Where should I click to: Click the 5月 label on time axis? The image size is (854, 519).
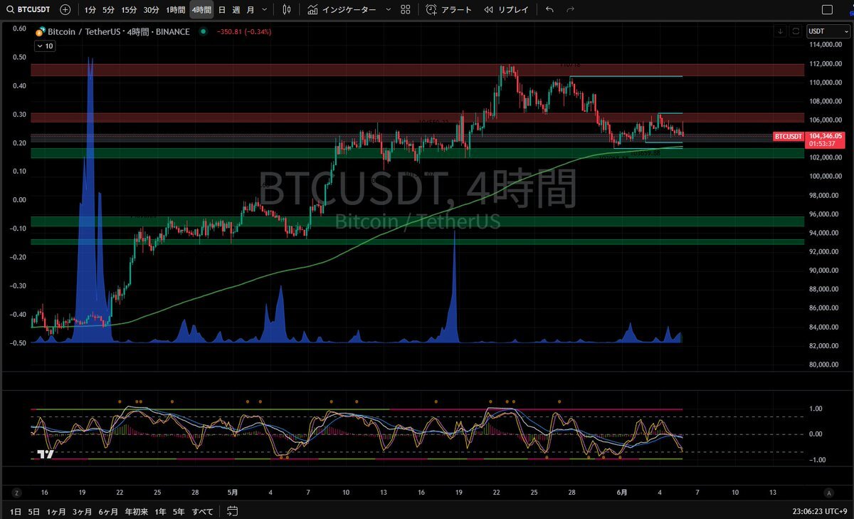tap(234, 492)
